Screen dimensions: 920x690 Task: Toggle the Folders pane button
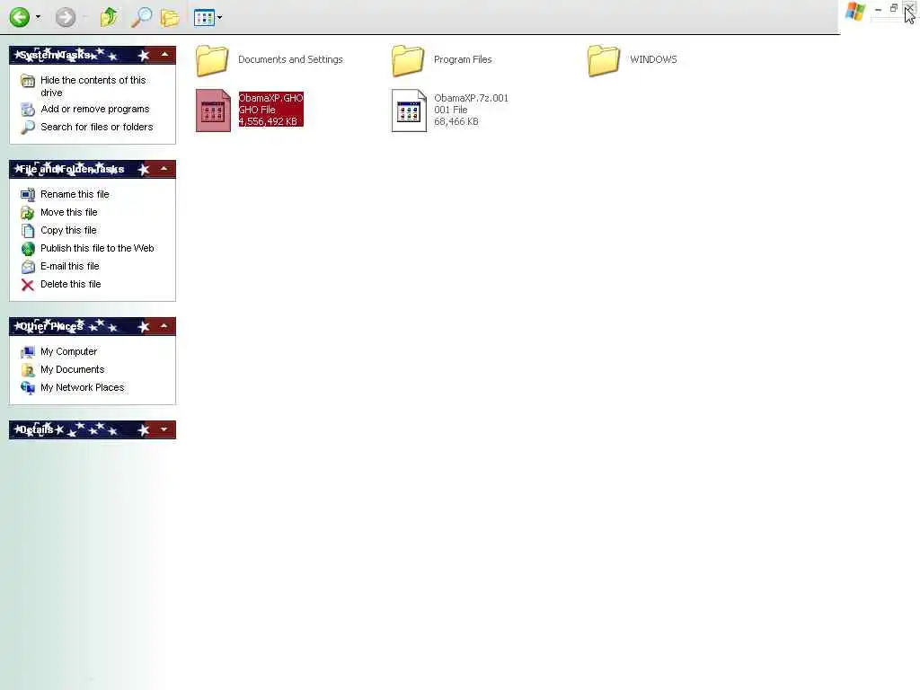coord(170,18)
